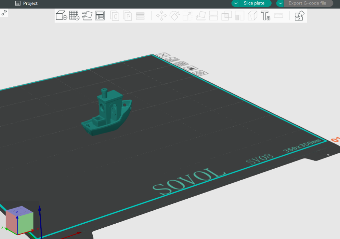Remove all objects via plate X icon

point(163,55)
